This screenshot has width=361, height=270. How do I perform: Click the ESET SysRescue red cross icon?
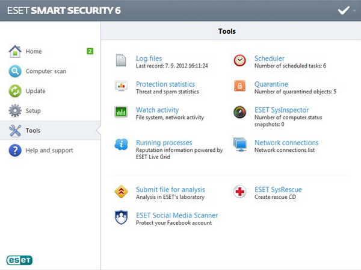tap(239, 192)
